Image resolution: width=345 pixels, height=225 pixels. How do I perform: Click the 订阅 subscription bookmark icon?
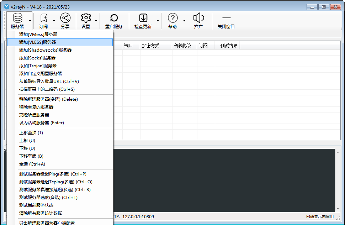click(44, 18)
